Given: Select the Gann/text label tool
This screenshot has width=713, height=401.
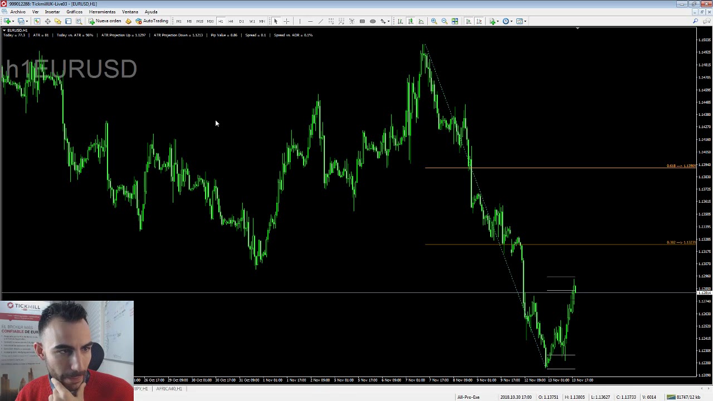Looking at the screenshot, I should click(x=351, y=21).
